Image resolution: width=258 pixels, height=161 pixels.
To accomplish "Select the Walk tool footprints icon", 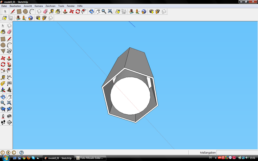I will coord(3,122).
